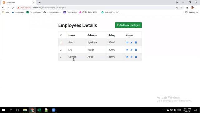Screen dimensions: 200x113
Task: Open the PHP MySQL CRUD bookmark
Action: pos(111,12)
